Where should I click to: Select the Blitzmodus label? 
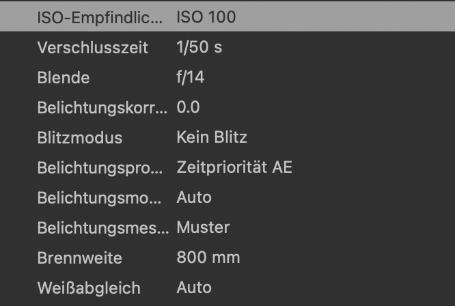tap(80, 138)
